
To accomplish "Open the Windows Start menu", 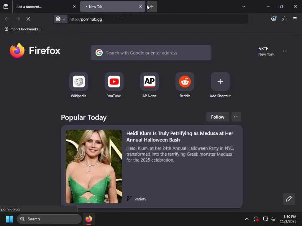I will (x=9, y=219).
